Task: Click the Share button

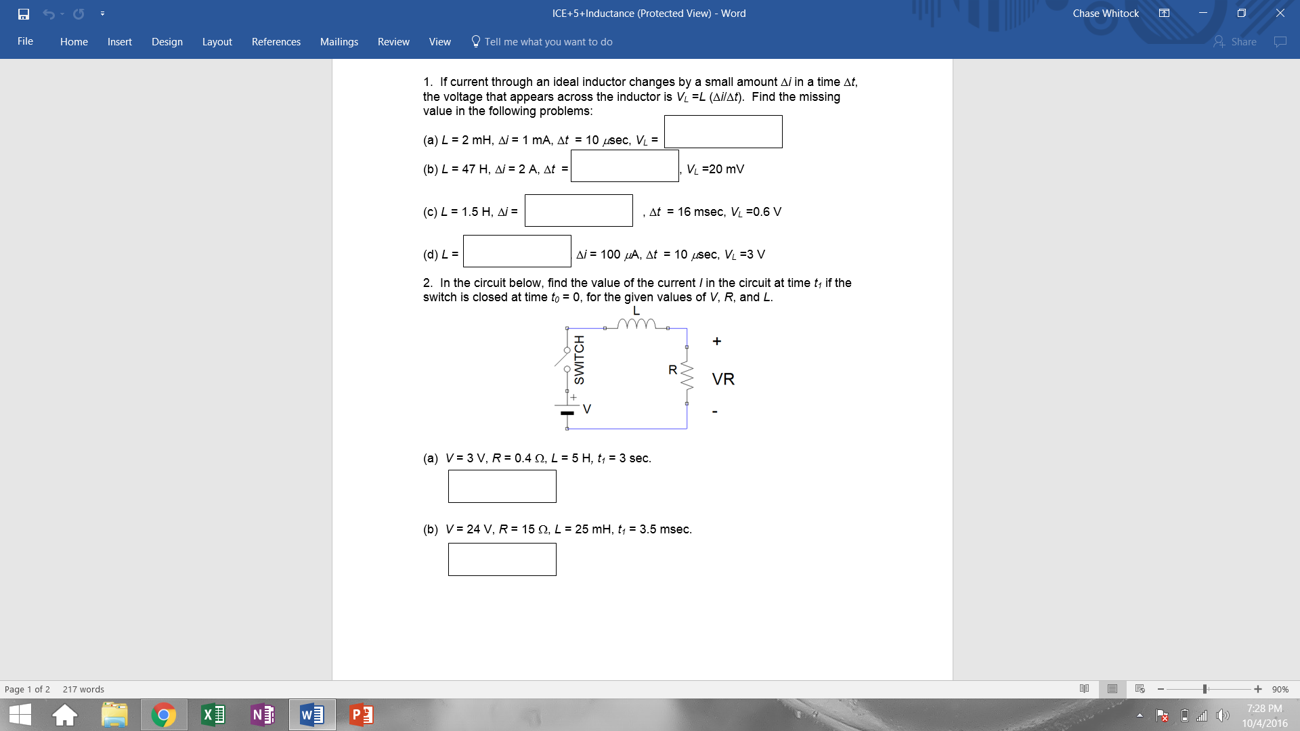Action: point(1236,41)
